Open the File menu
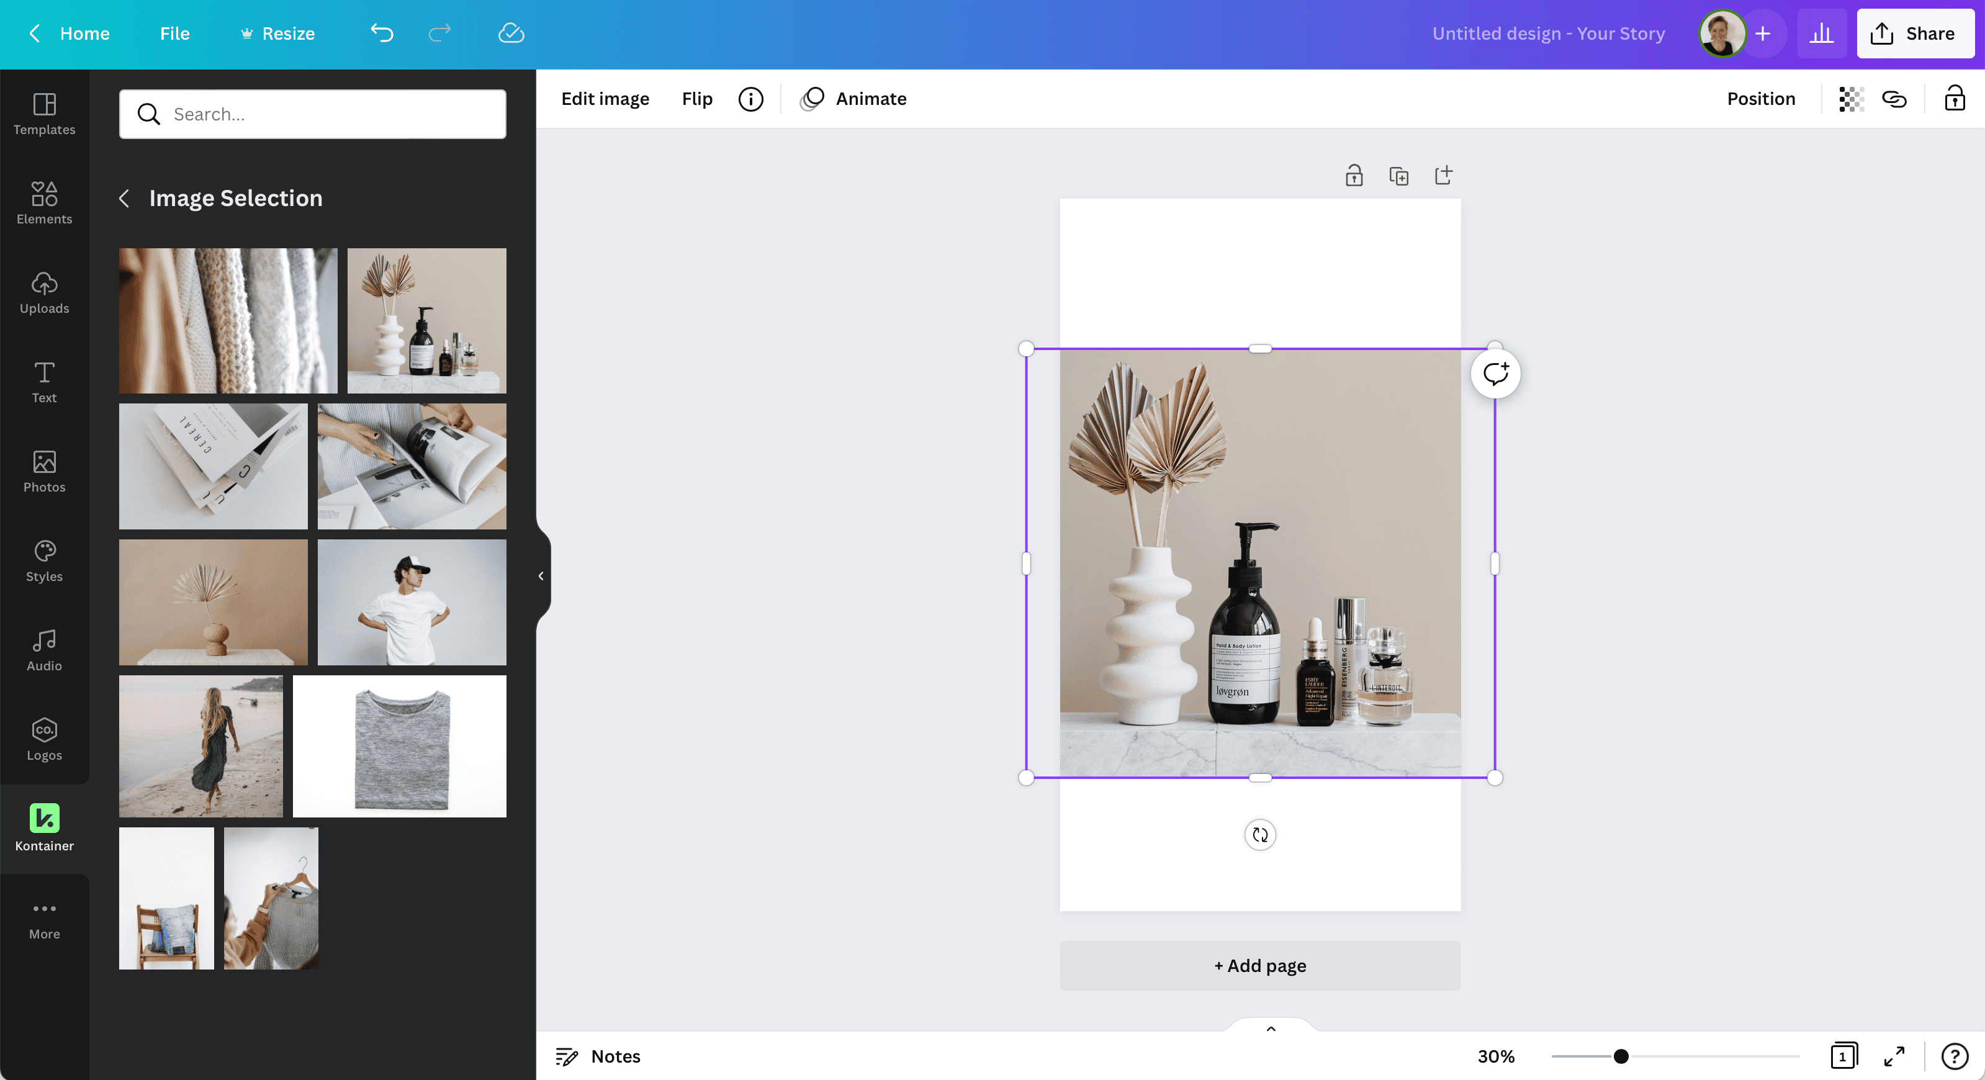 click(x=174, y=33)
